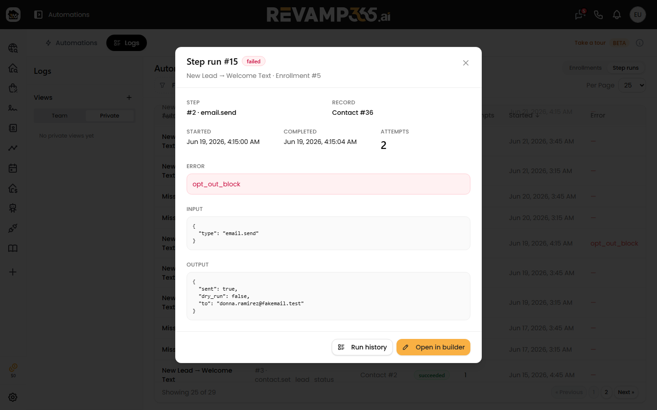Open the EU user avatar menu
This screenshot has width=657, height=410.
click(638, 15)
